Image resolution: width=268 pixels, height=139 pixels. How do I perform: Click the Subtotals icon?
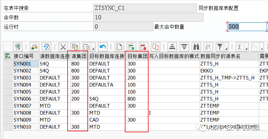click(255, 47)
